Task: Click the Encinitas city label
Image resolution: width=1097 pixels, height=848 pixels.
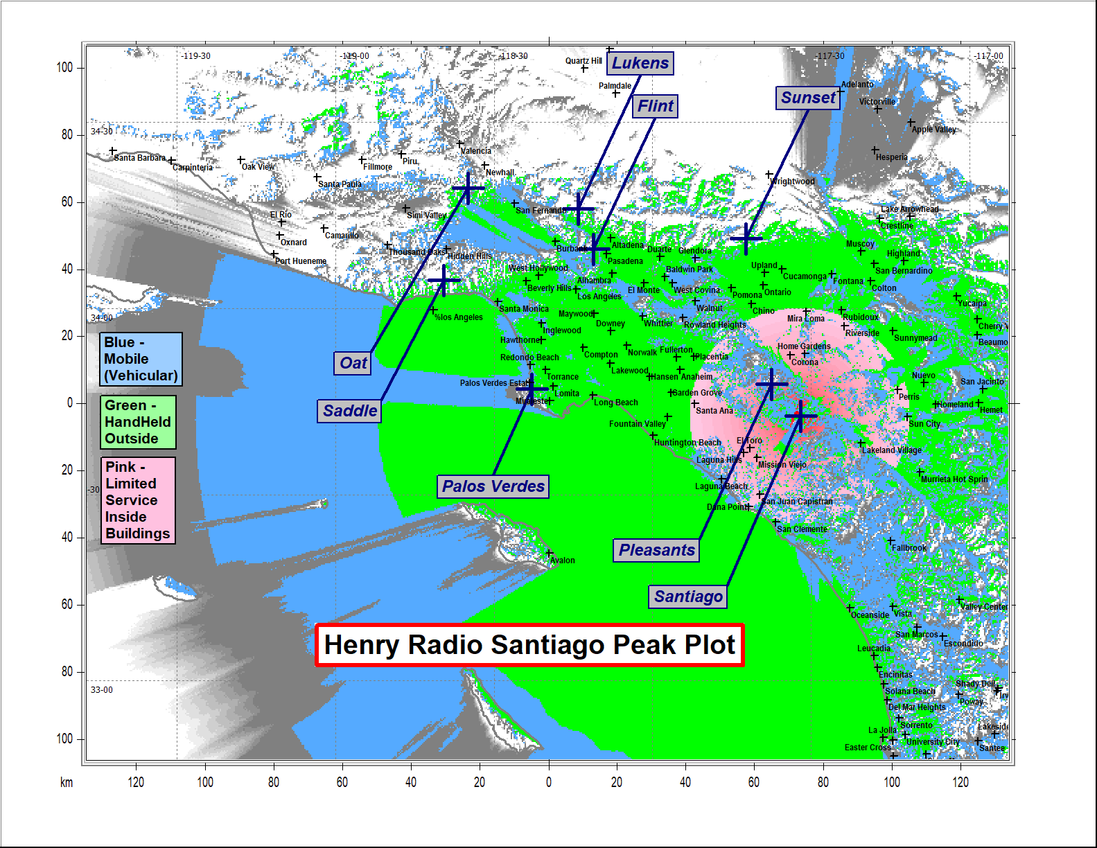Action: (x=896, y=675)
